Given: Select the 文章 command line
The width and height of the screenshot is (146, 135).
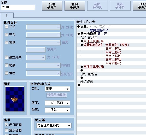Looking at the screenshot, I should [x=112, y=27].
